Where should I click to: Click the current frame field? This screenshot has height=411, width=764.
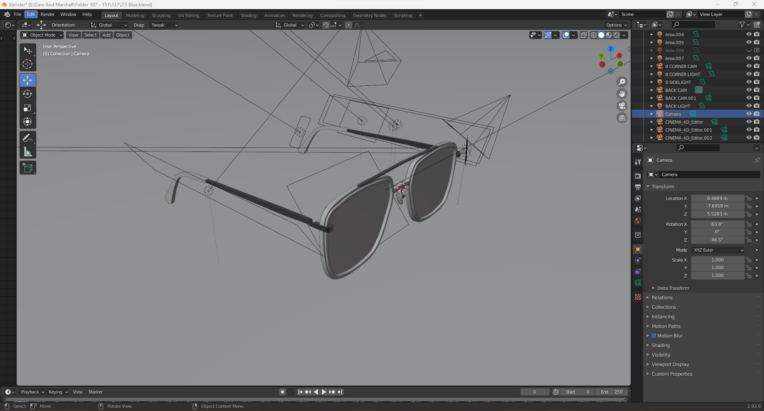(x=534, y=392)
